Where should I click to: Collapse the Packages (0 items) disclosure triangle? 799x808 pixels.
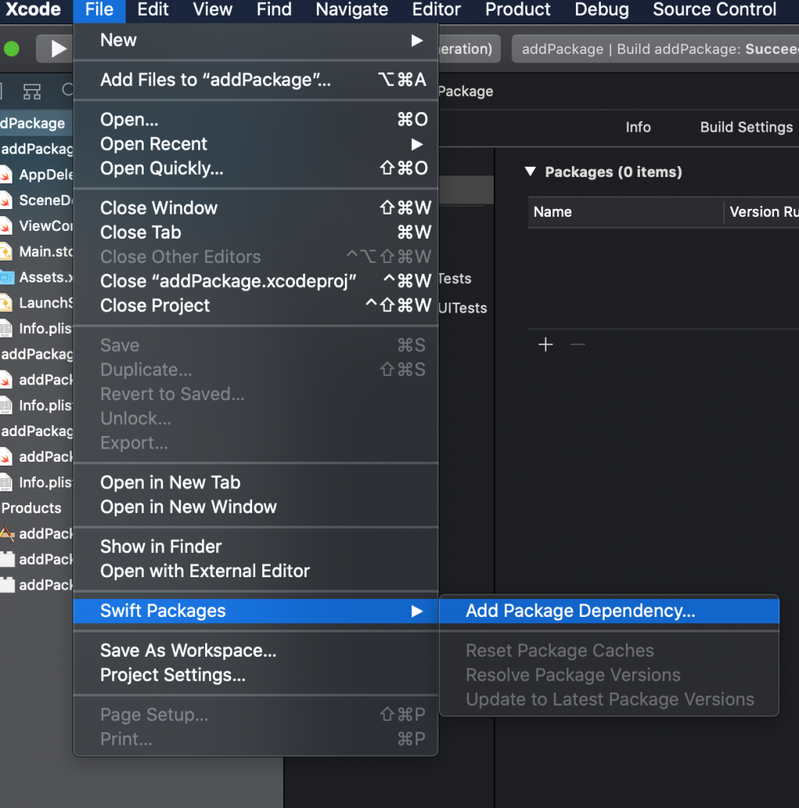531,172
